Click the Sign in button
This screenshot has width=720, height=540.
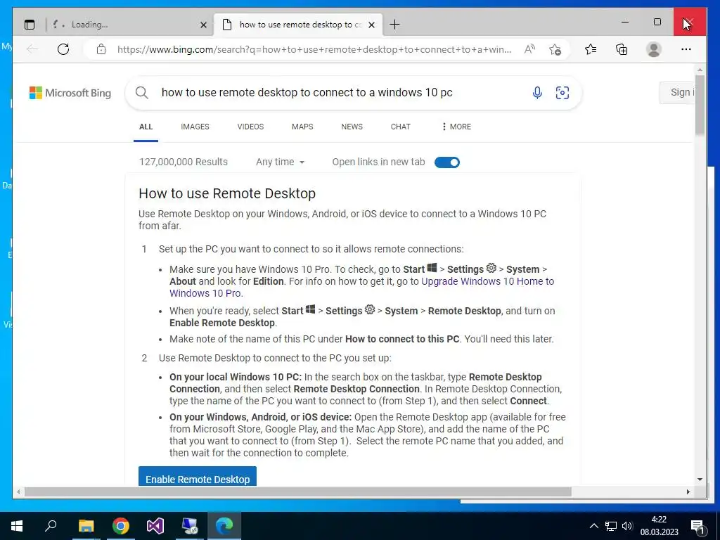click(x=676, y=92)
